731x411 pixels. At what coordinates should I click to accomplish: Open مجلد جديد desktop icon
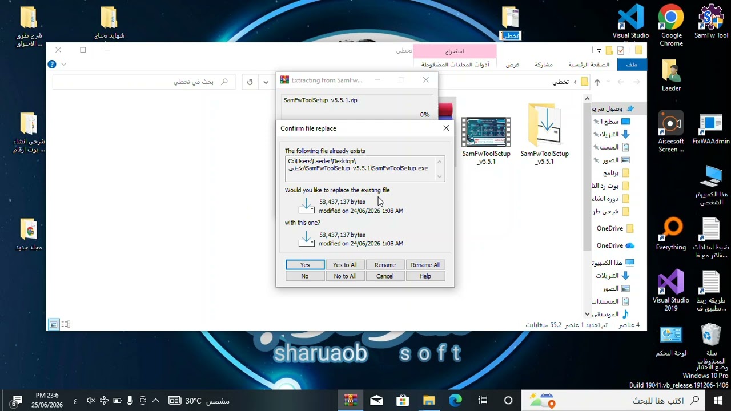click(29, 235)
